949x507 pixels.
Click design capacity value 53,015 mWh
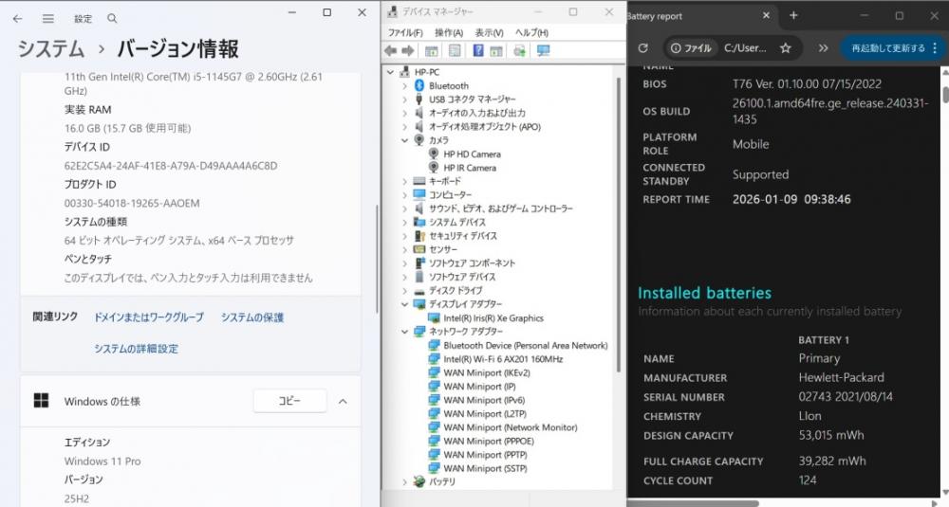pyautogui.click(x=831, y=435)
